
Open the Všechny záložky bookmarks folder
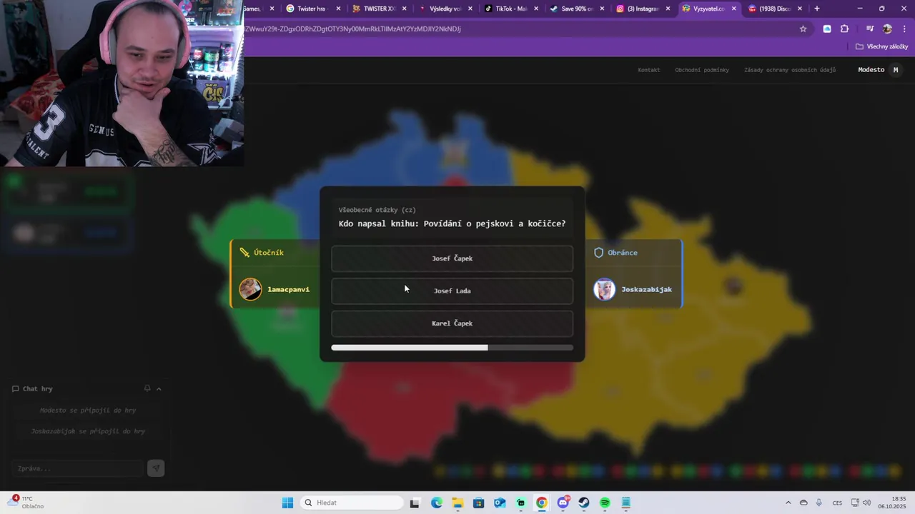tap(881, 46)
